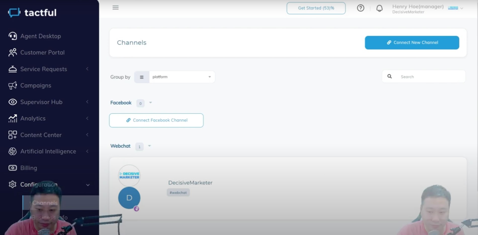Click the Customer Portal people icon

click(13, 52)
